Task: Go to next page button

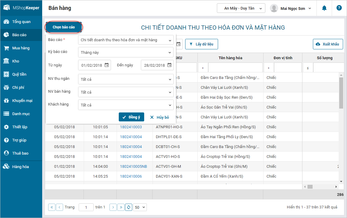Action: click(113, 207)
